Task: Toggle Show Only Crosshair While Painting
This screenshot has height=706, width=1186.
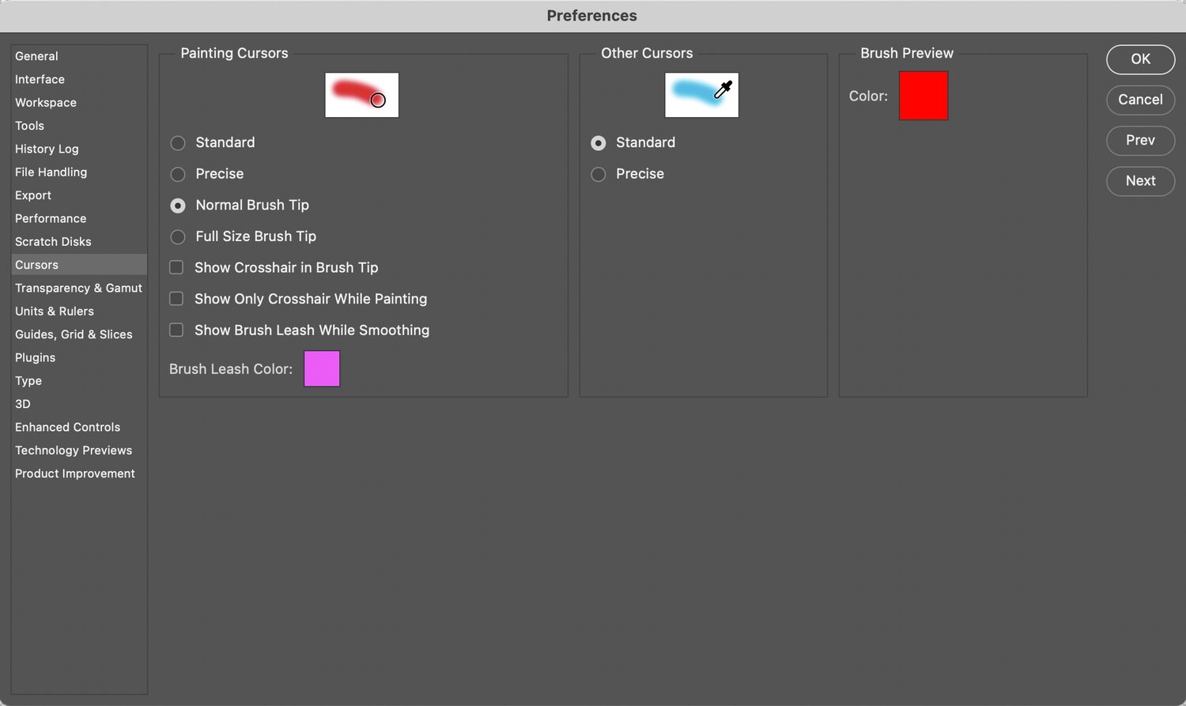Action: (x=177, y=299)
